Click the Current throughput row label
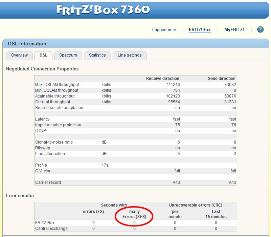The image size is (271, 237). [x=53, y=102]
